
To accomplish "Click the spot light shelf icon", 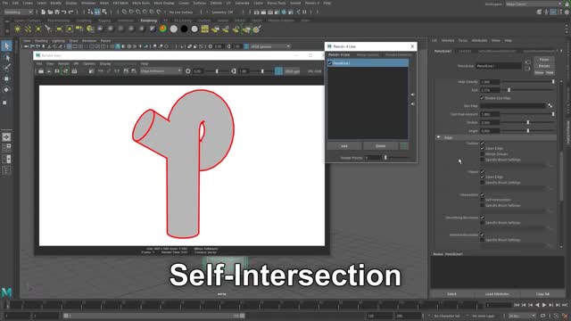I will coord(48,29).
